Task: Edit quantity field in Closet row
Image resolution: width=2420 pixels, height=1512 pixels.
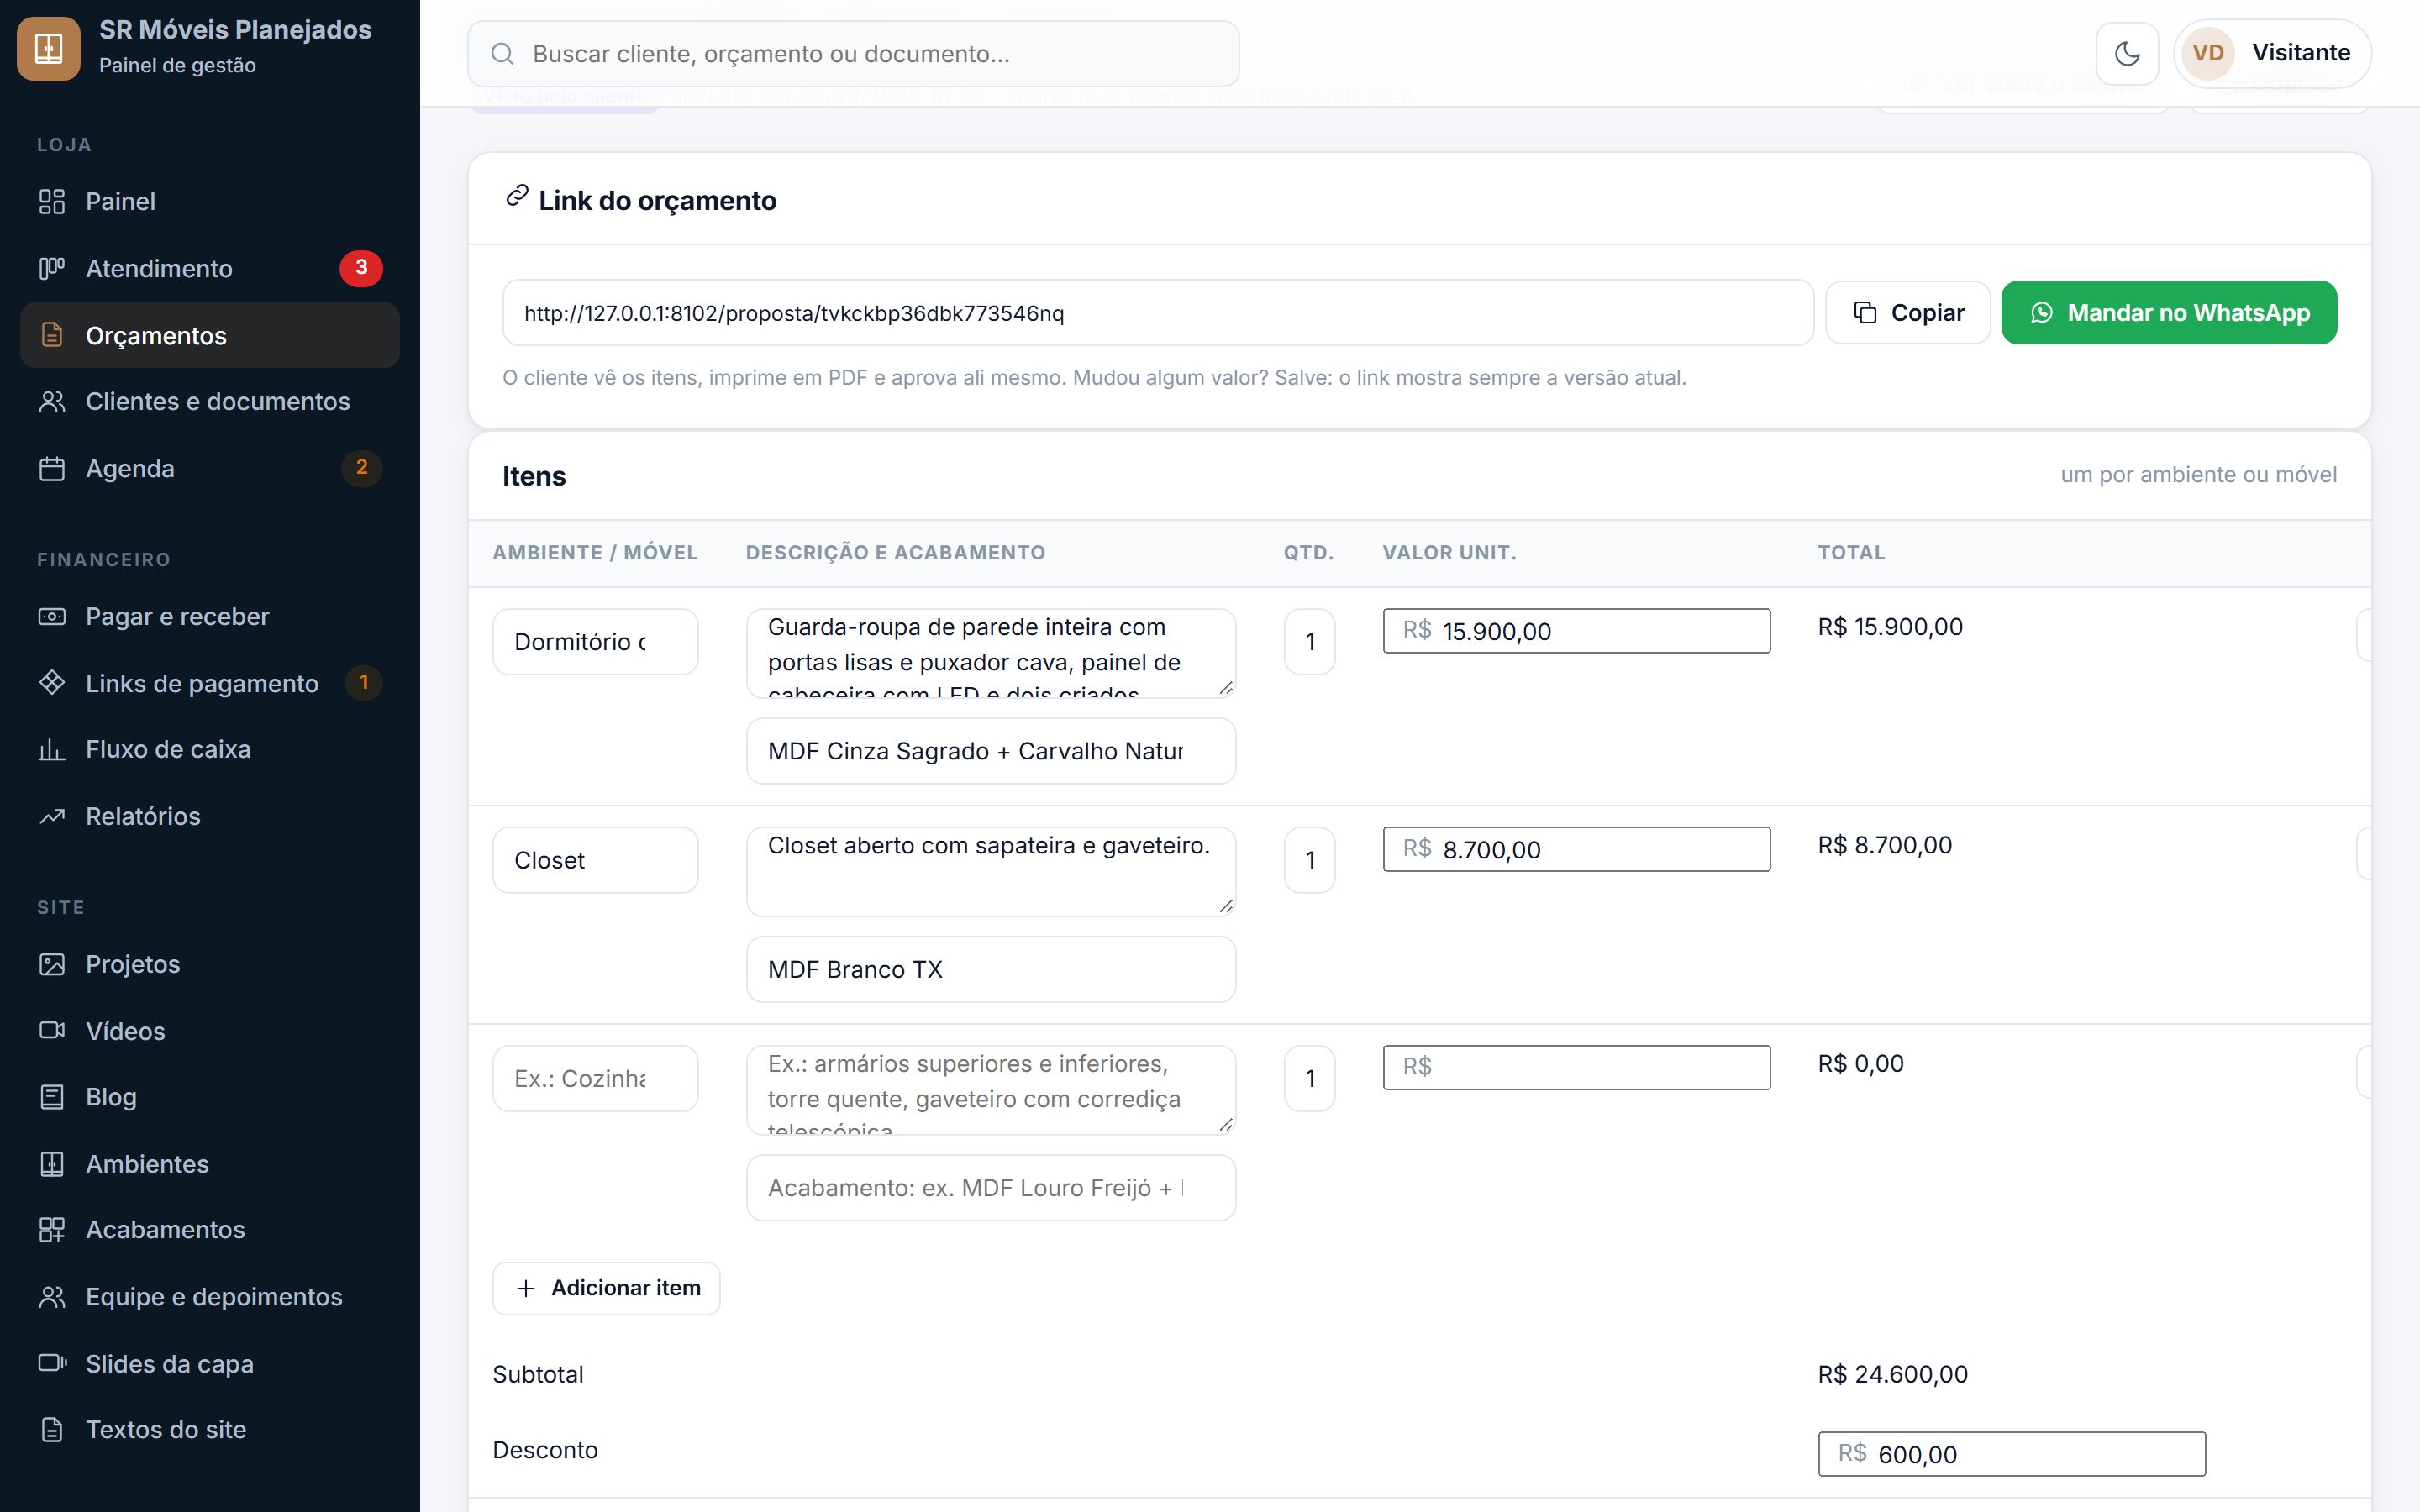Action: 1310,860
